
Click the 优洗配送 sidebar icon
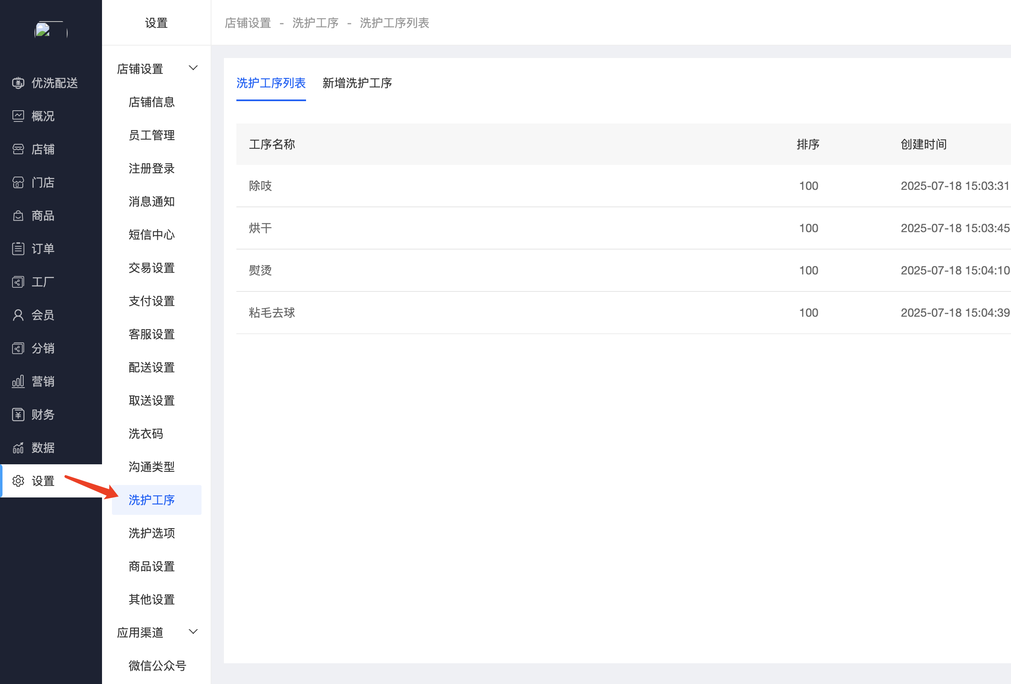pos(18,83)
